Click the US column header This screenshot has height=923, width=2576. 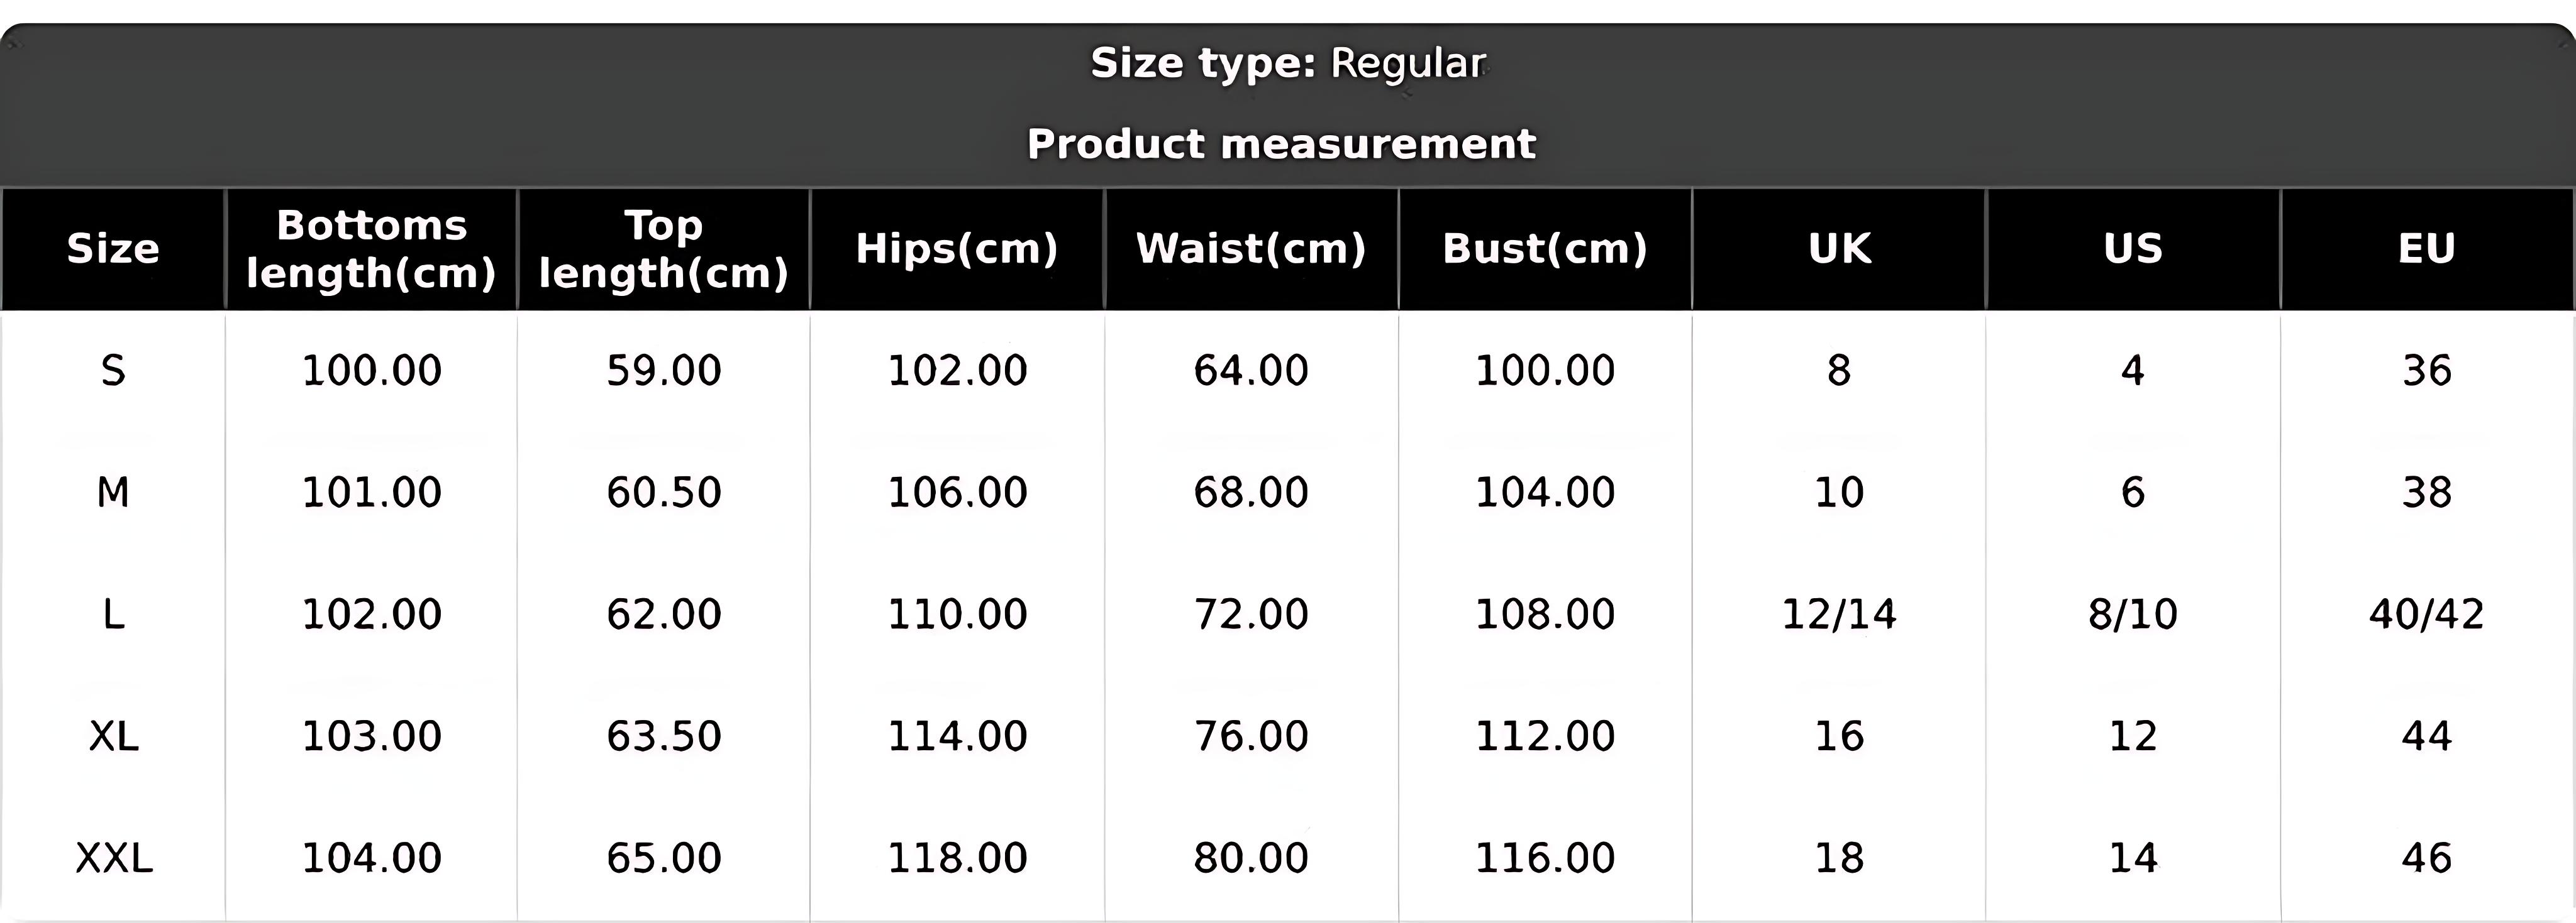click(2133, 249)
